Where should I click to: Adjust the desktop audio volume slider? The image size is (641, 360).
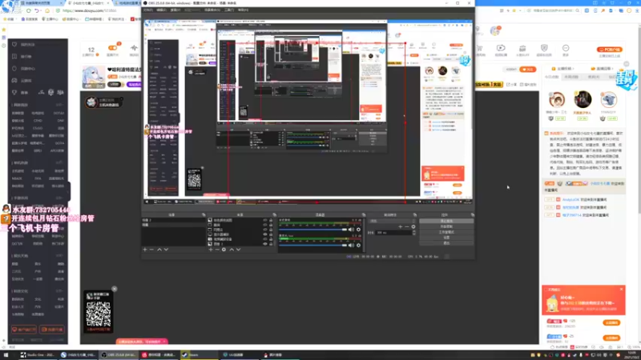click(x=312, y=230)
